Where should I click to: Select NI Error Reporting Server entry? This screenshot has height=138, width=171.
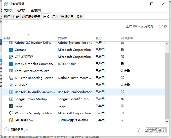click(x=34, y=78)
